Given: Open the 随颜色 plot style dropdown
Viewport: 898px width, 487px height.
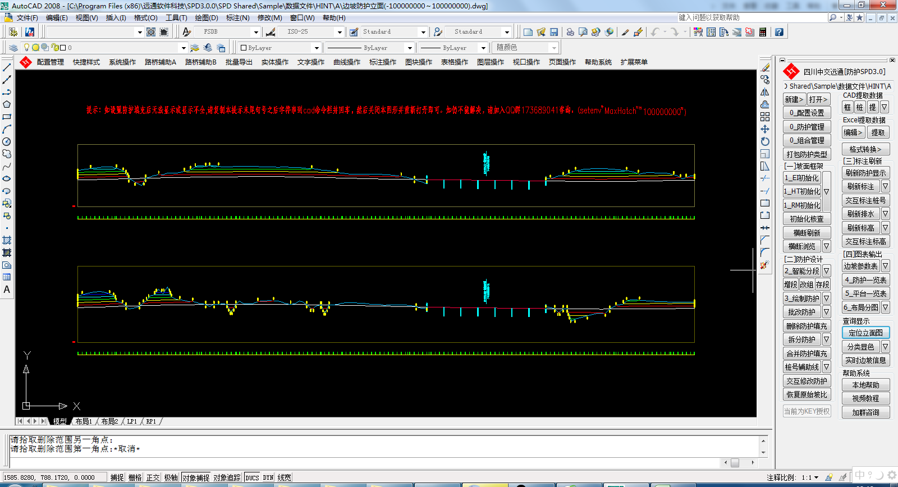Looking at the screenshot, I should click(555, 48).
